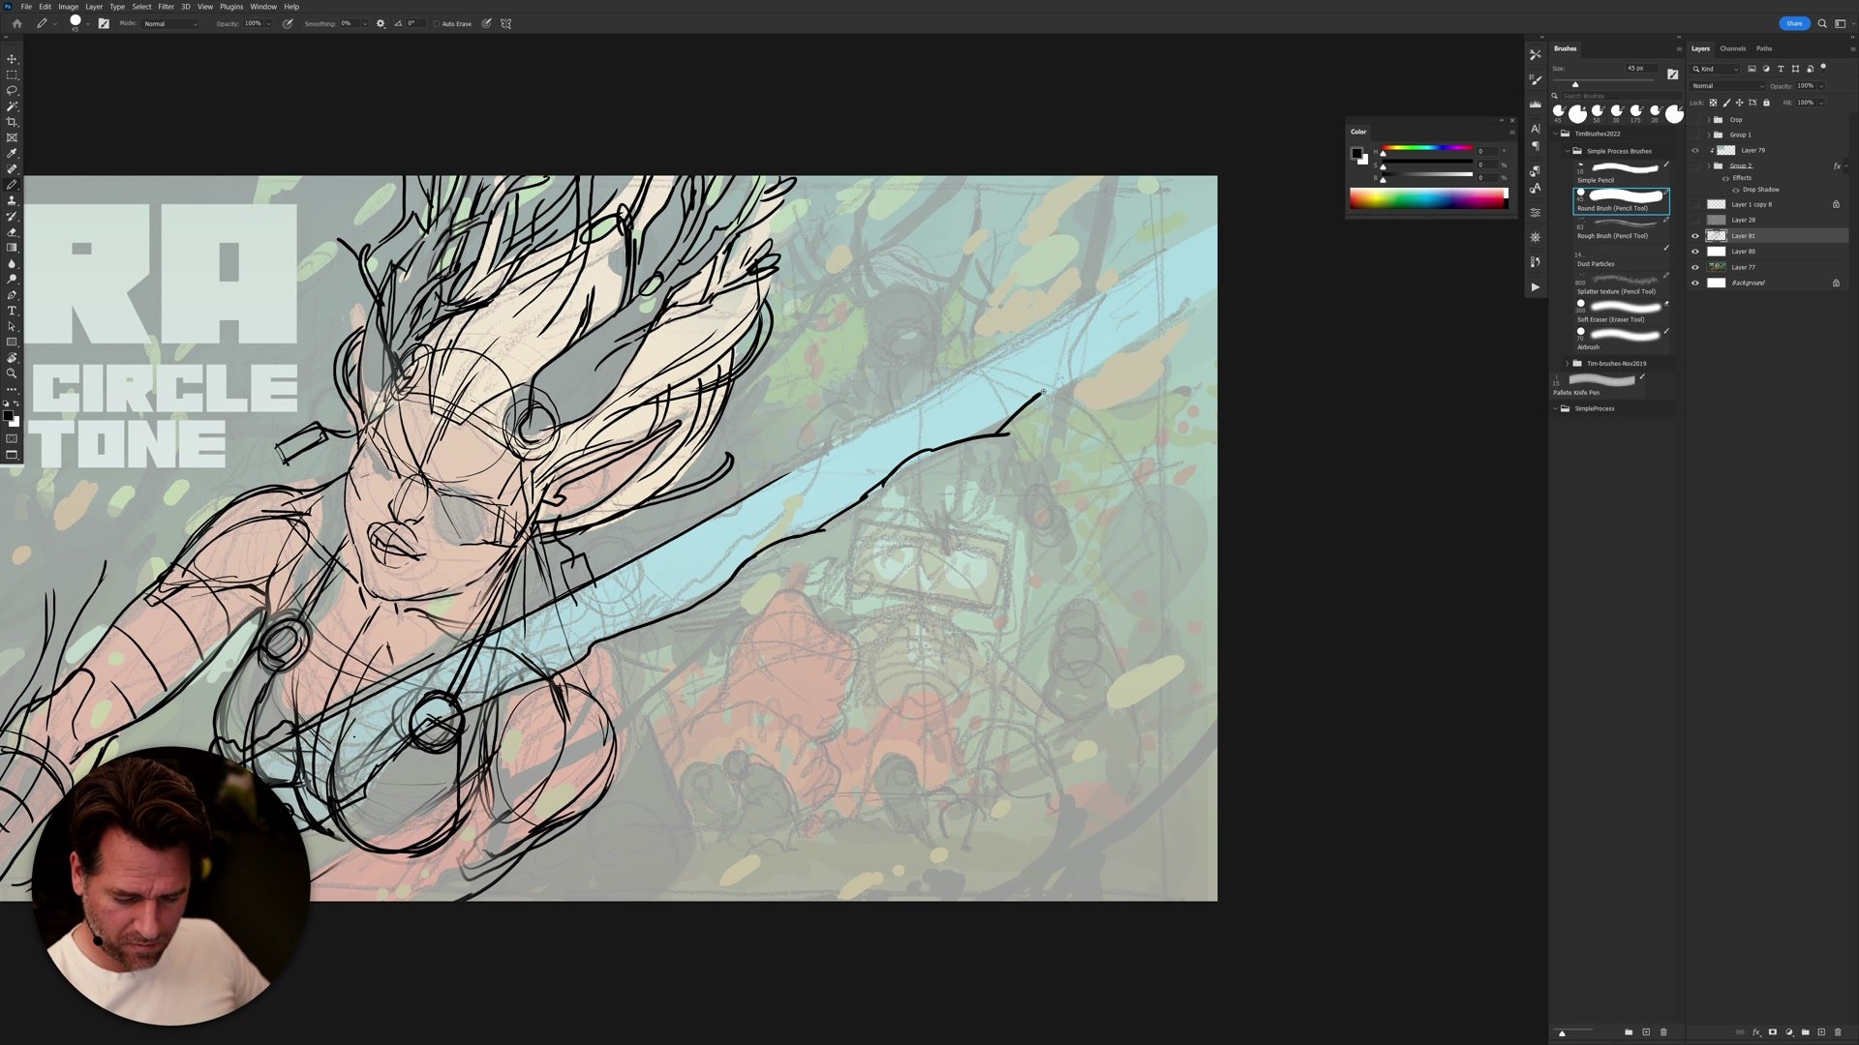Image resolution: width=1859 pixels, height=1045 pixels.
Task: Open the painting Mode dropdown
Action: pos(170,23)
